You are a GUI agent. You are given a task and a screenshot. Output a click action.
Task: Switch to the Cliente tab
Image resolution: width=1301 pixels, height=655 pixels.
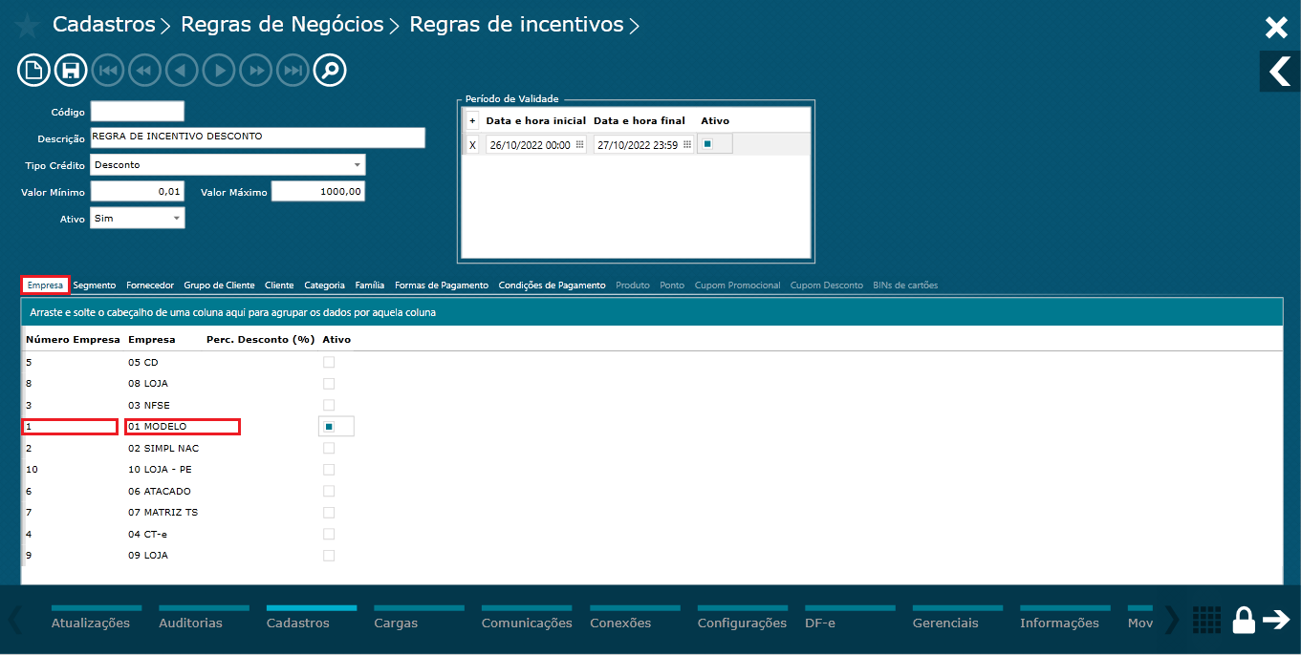[279, 285]
